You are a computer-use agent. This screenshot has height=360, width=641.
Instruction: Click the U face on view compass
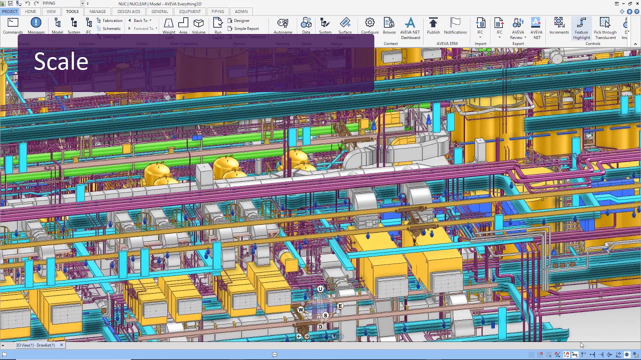click(320, 289)
